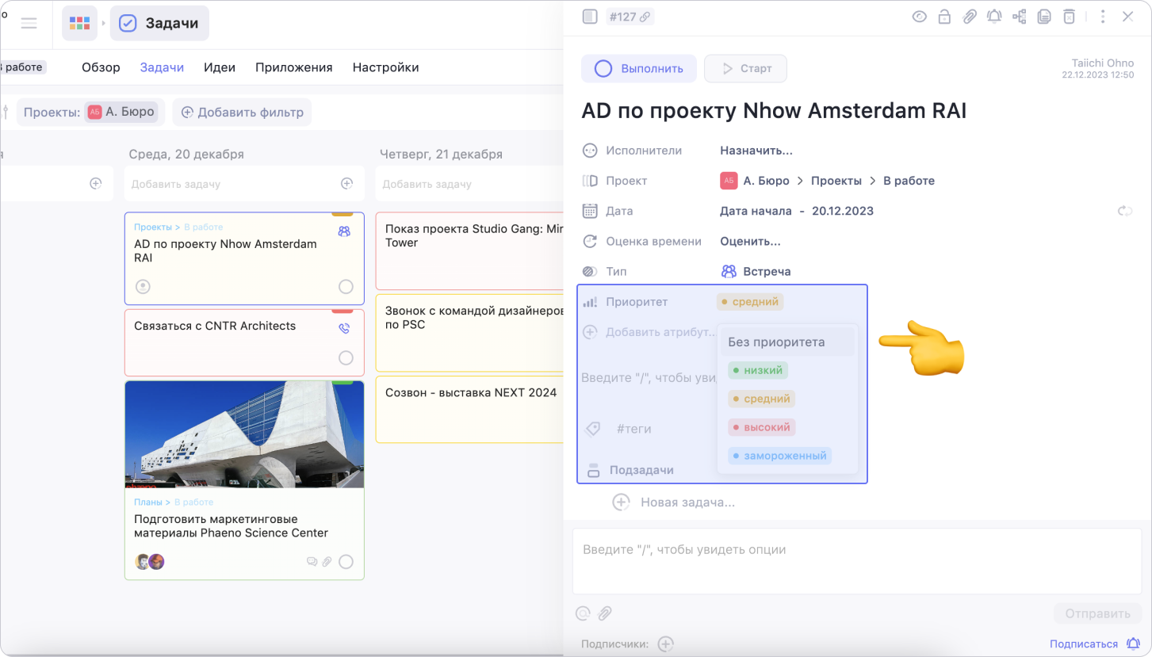The height and width of the screenshot is (657, 1152).
Task: Switch to the Обзор tab
Action: pos(101,67)
